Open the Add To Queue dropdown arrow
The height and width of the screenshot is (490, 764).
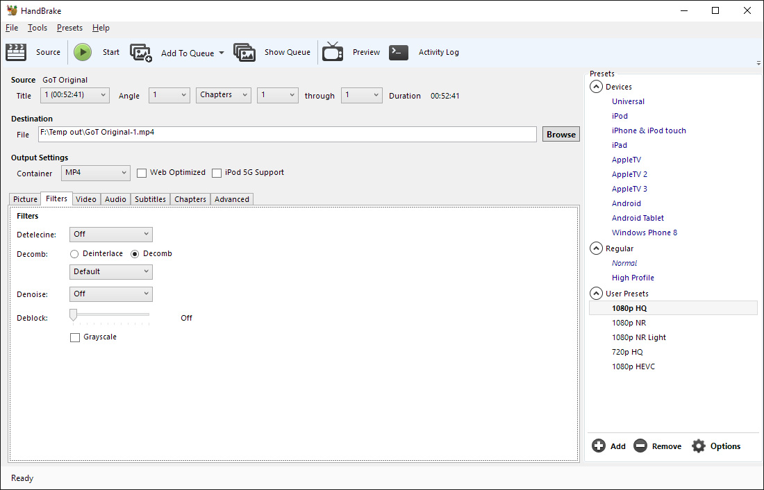tap(221, 53)
